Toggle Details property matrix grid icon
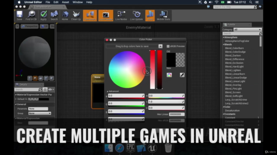The width and height of the screenshot is (277, 155). [45, 90]
